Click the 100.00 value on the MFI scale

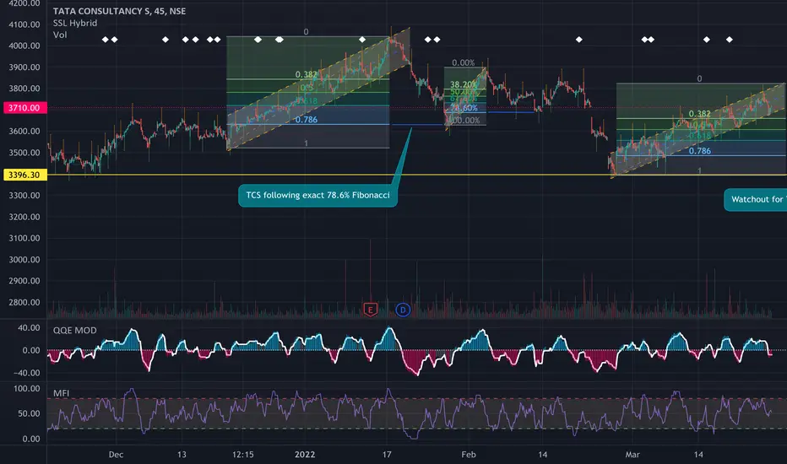coord(27,389)
